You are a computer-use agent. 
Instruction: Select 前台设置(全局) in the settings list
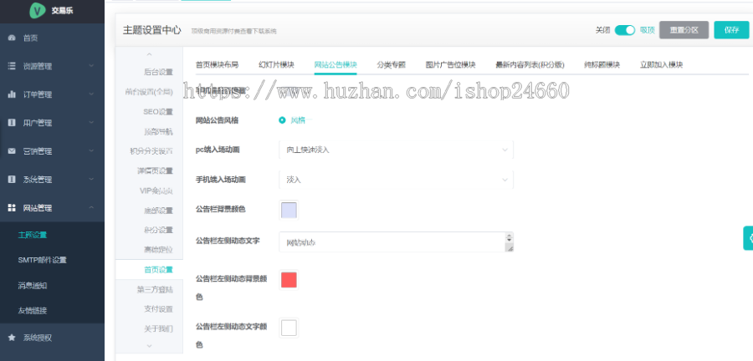click(x=148, y=92)
